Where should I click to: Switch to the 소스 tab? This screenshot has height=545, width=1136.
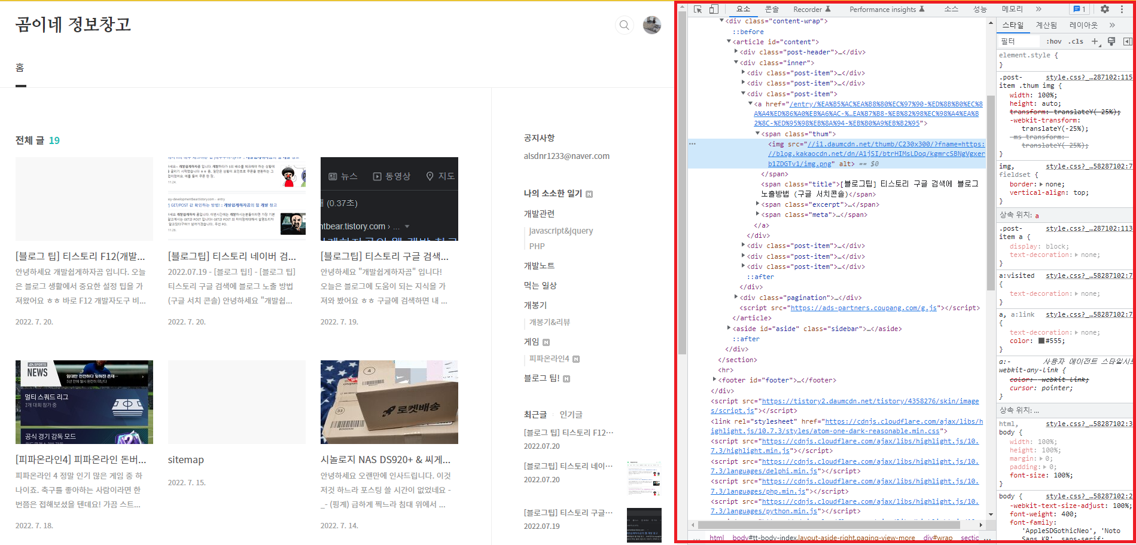pyautogui.click(x=951, y=9)
